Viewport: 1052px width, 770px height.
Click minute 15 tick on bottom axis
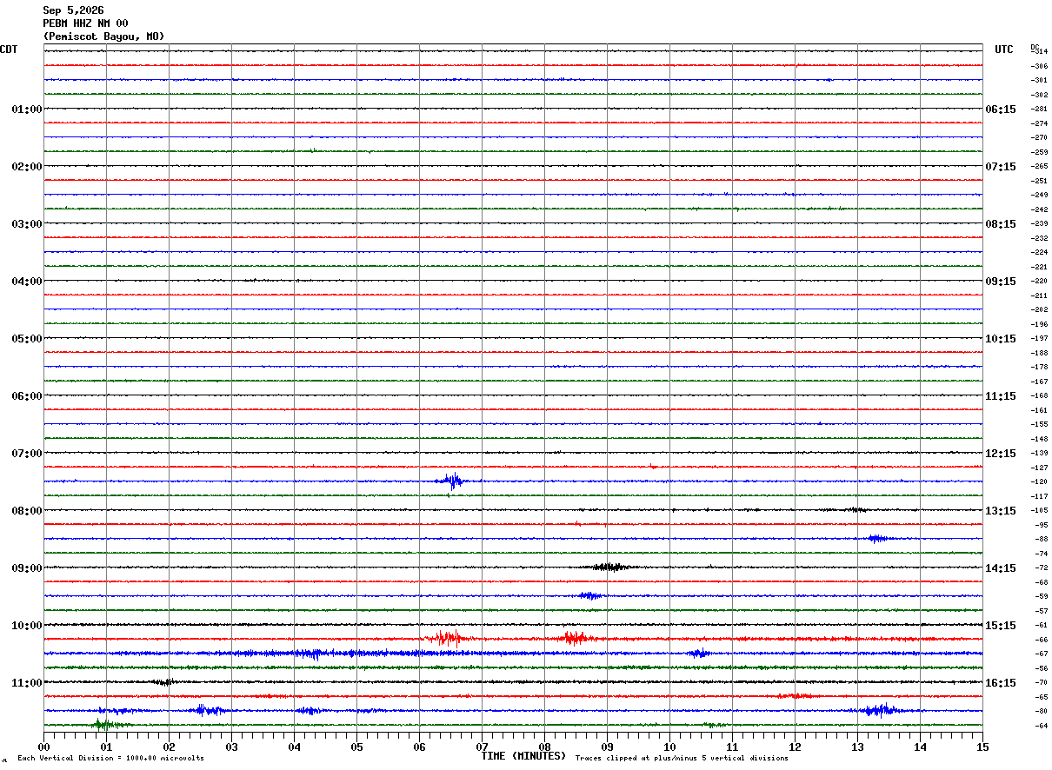pyautogui.click(x=982, y=747)
